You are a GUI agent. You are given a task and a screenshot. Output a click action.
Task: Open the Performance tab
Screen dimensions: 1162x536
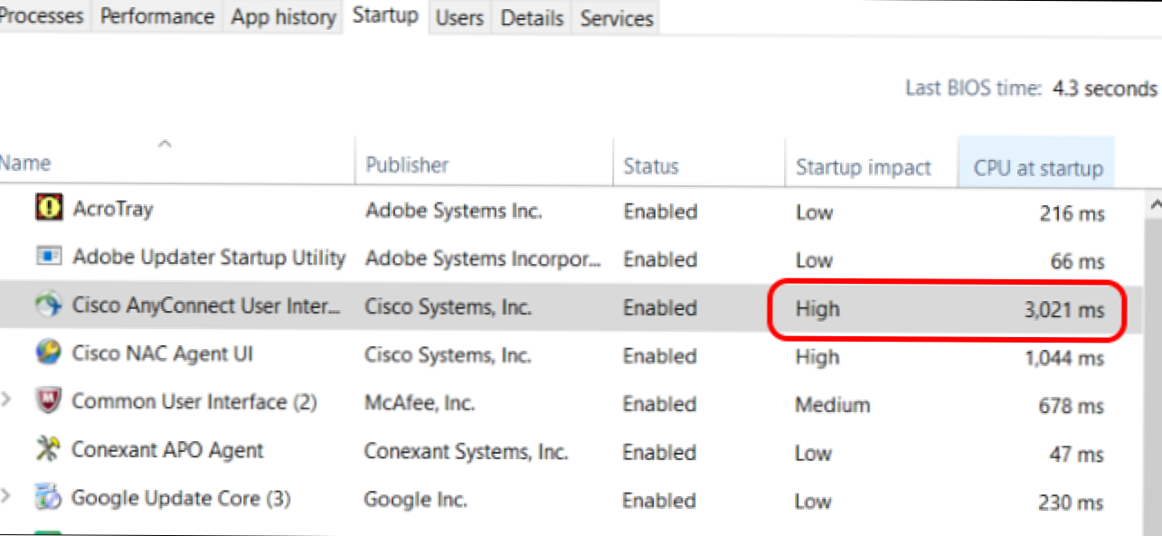coord(157,17)
